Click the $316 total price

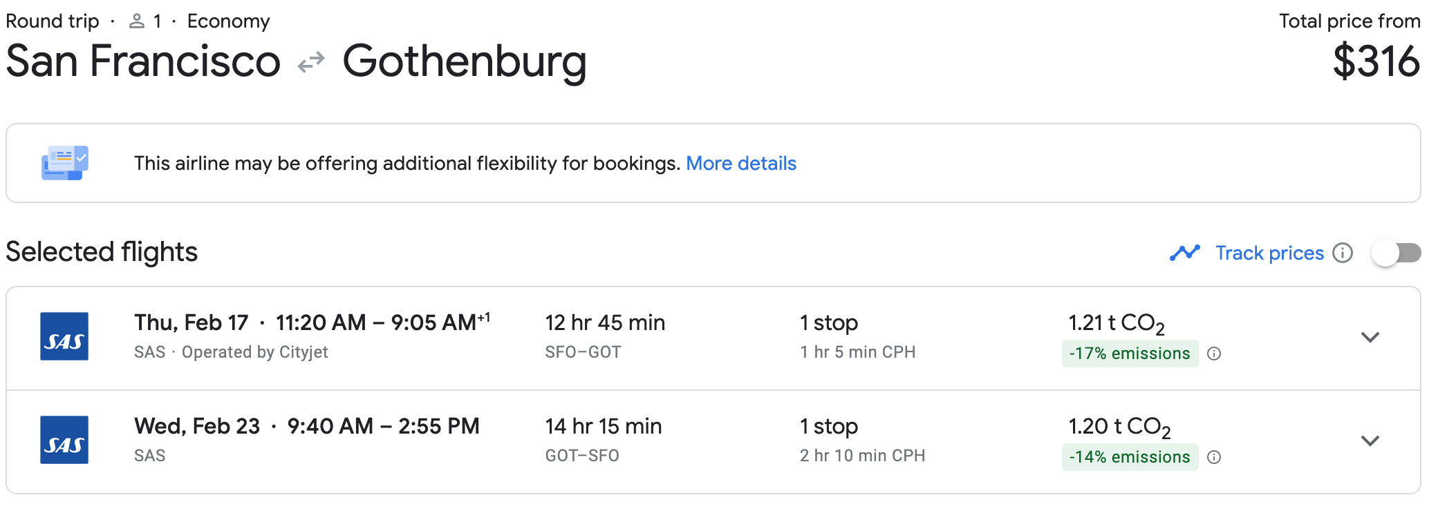(1376, 62)
